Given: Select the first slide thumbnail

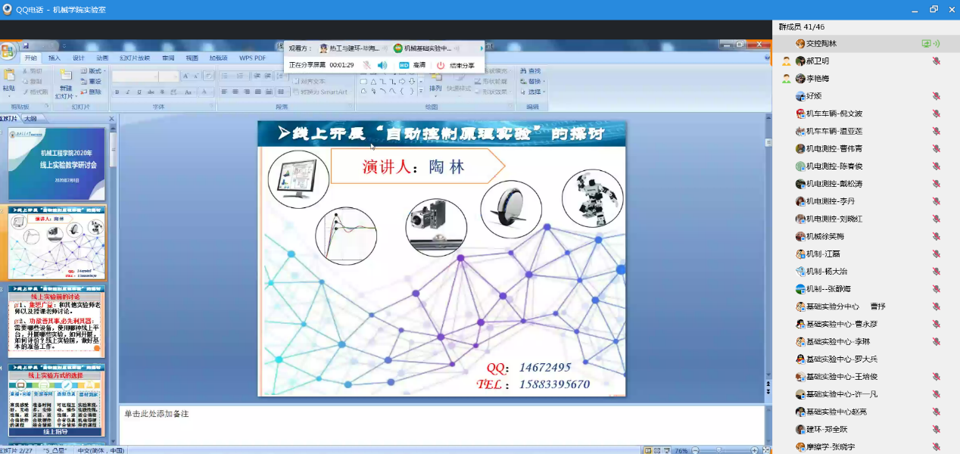Looking at the screenshot, I should coord(56,163).
